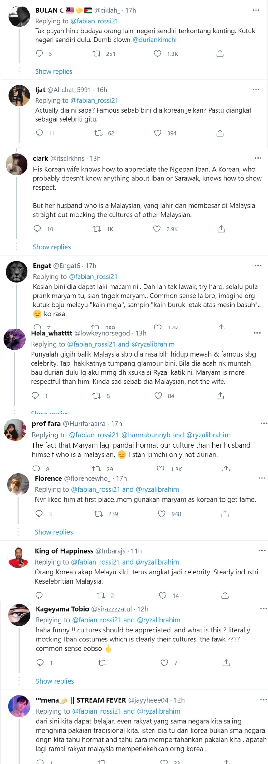Share Ijat's tweet
Image resolution: width=268 pixels, height=764 pixels.
(x=220, y=133)
